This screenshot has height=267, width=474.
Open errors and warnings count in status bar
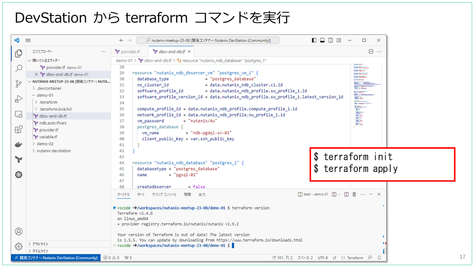[x=111, y=258]
